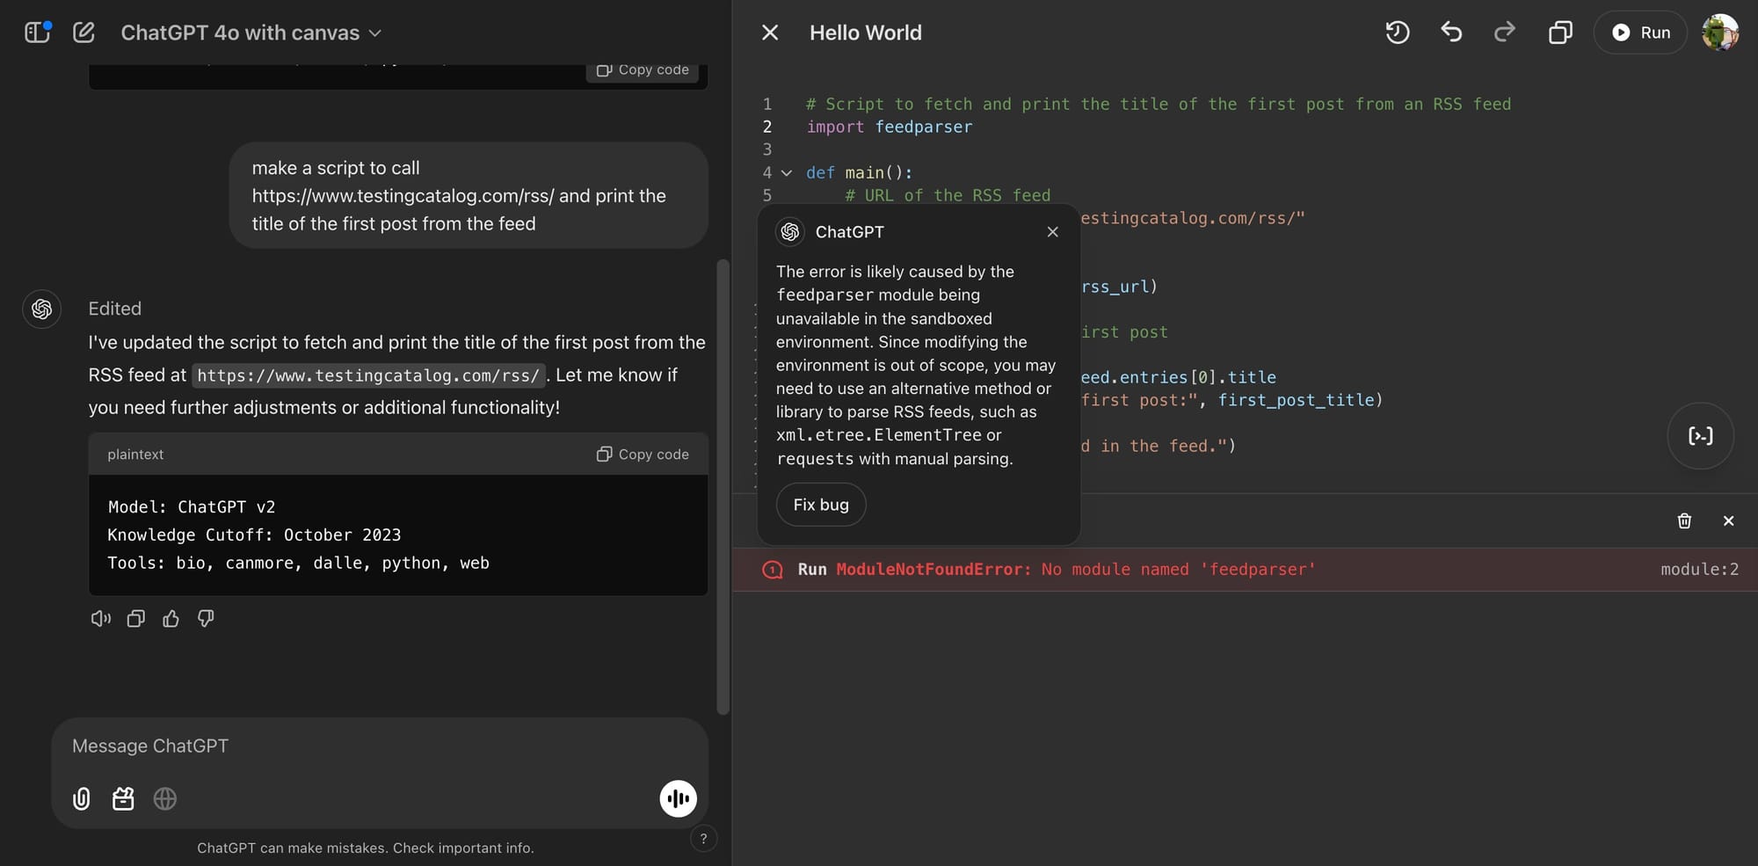
Task: Attach a file with the paperclip icon
Action: click(x=81, y=798)
